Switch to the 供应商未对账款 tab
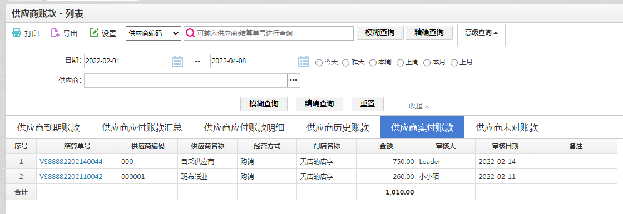623x214 pixels. 507,127
